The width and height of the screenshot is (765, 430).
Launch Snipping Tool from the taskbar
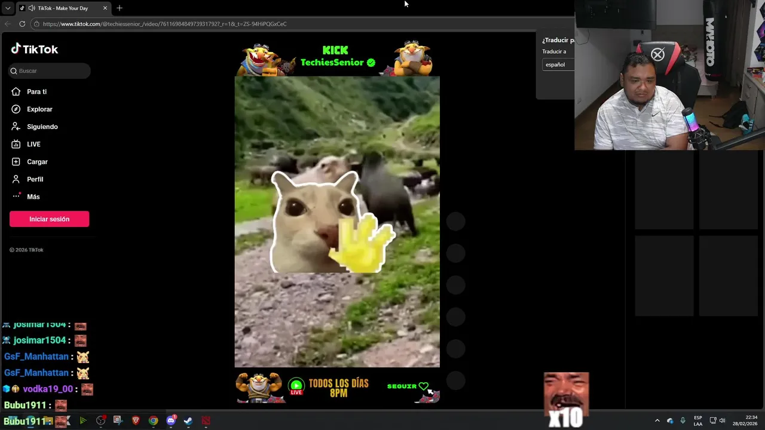coord(118,420)
